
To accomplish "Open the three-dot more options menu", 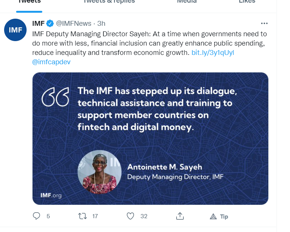I will coord(264,23).
